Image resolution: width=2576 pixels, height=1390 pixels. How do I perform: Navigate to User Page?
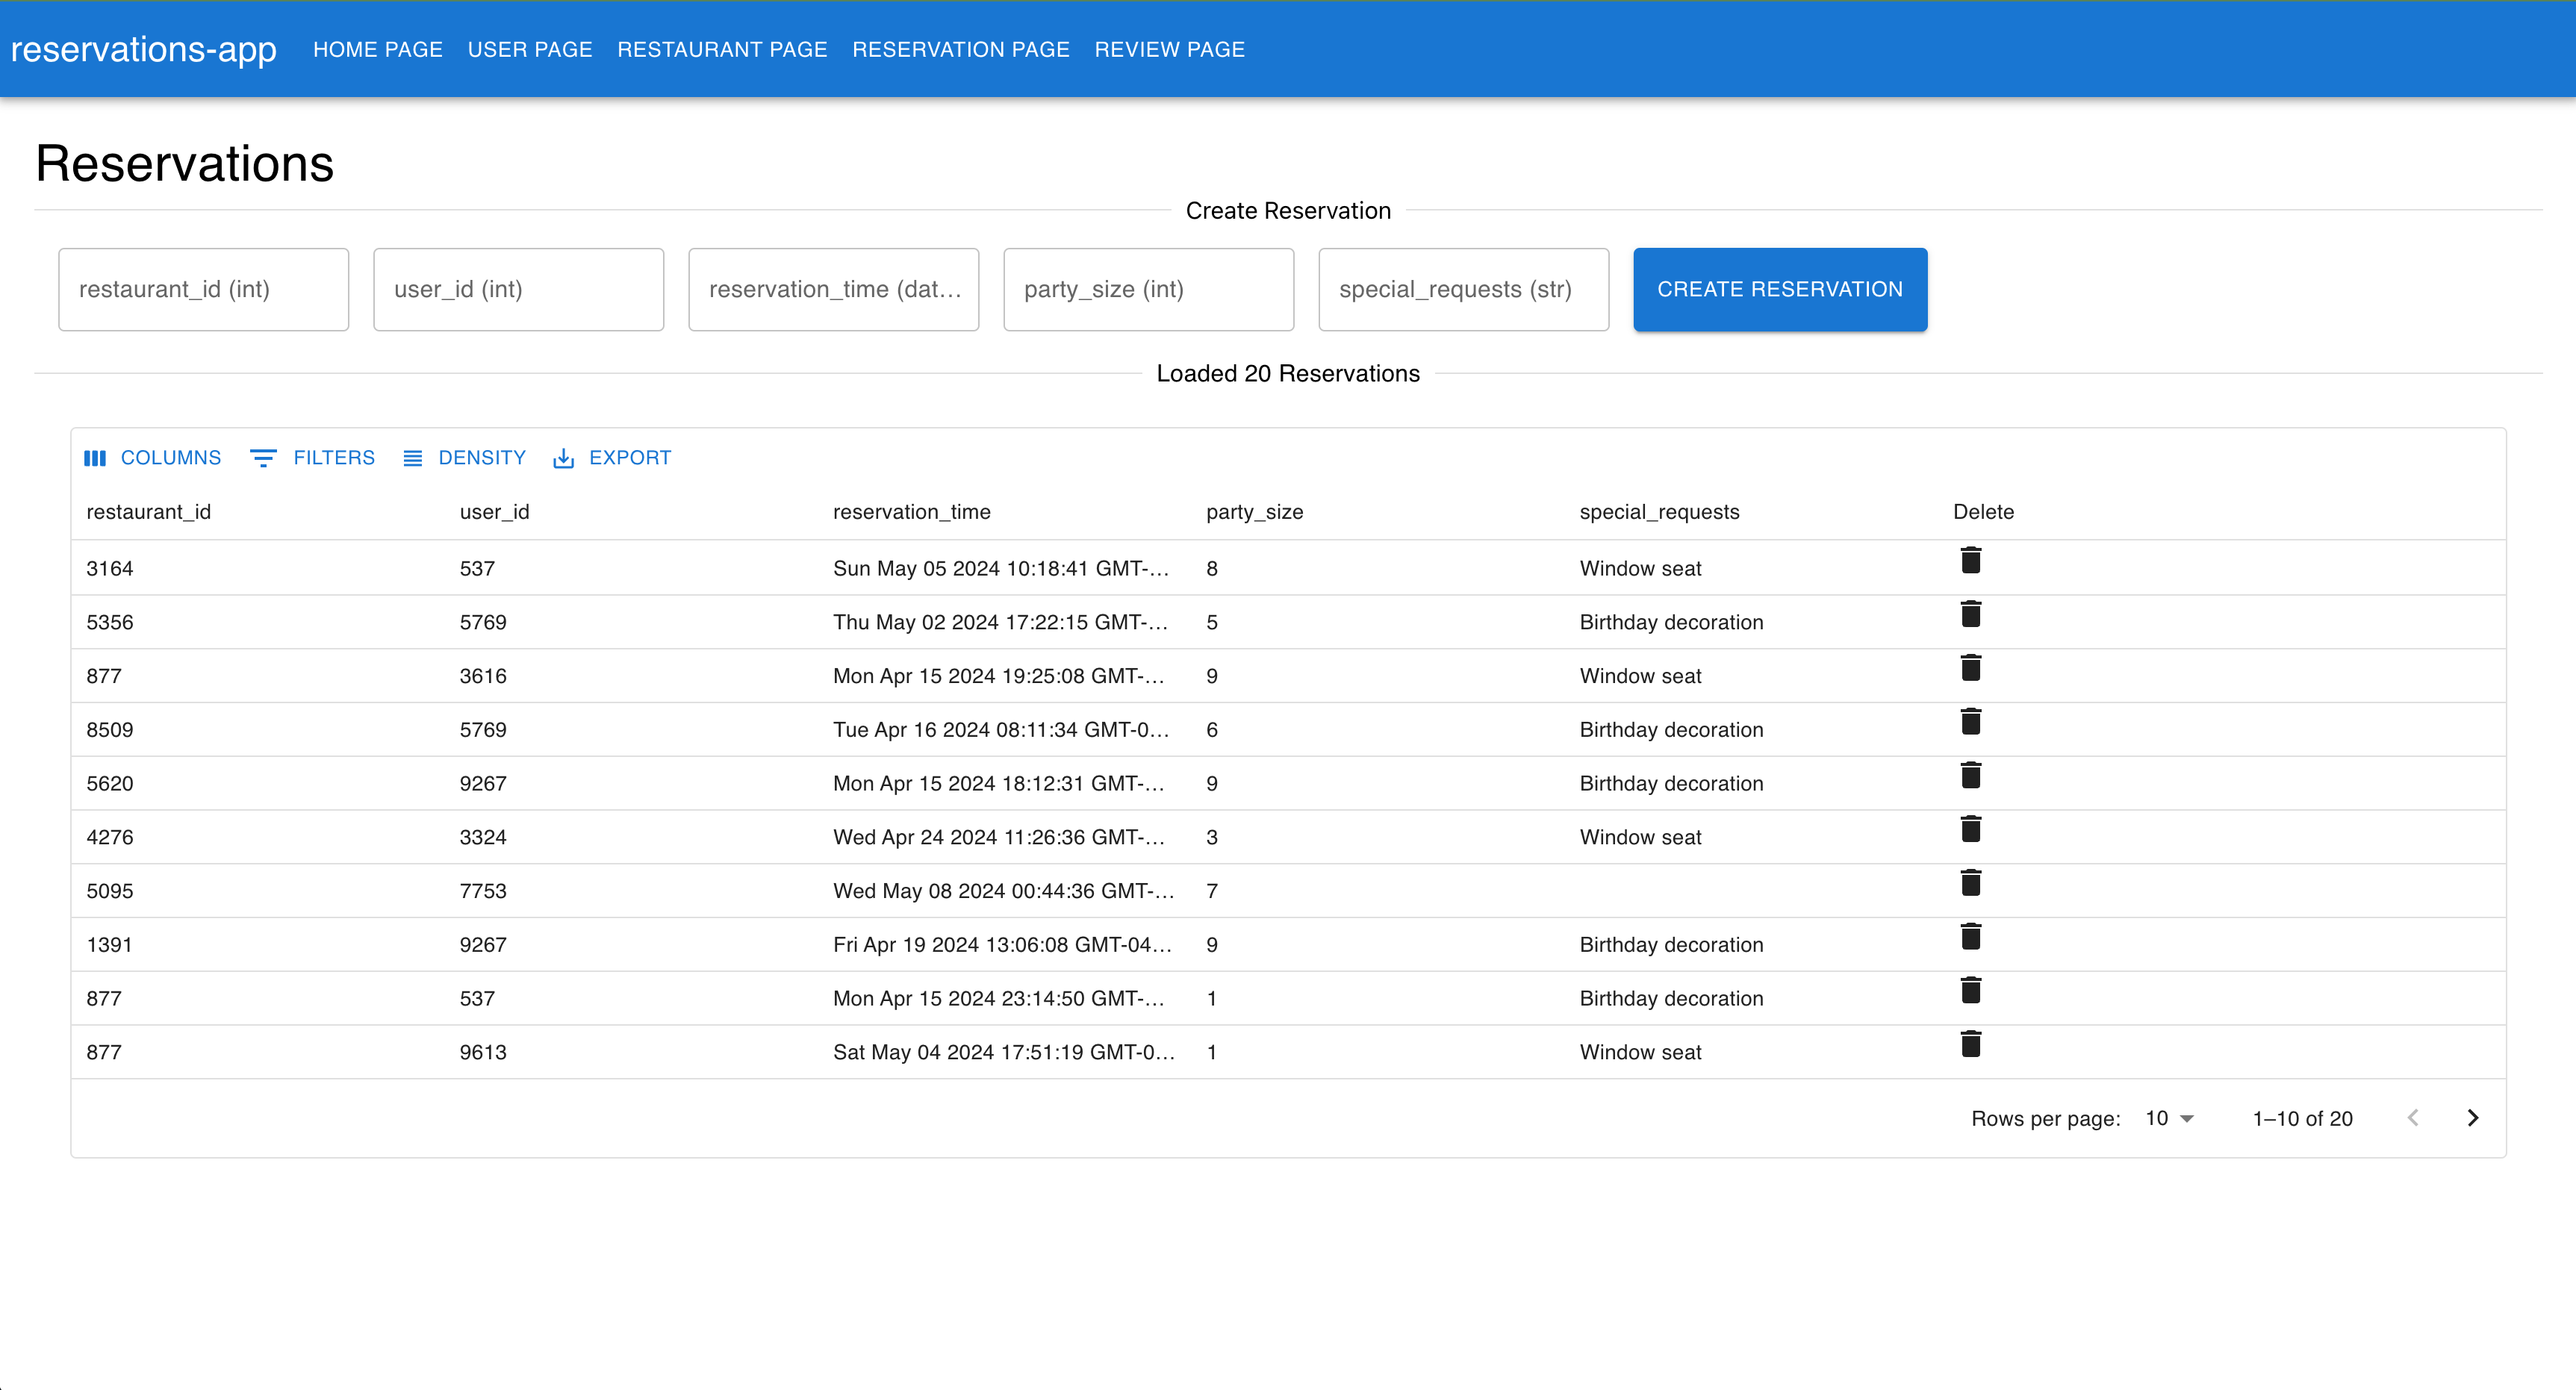click(530, 50)
